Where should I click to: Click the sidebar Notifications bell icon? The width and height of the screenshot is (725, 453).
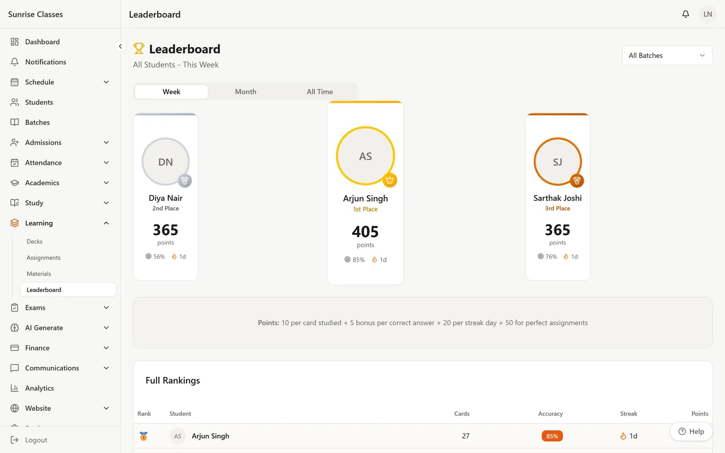[x=14, y=62]
